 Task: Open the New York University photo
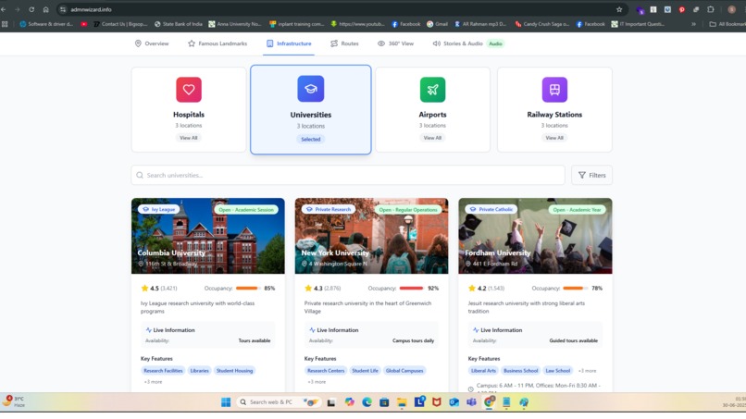[x=371, y=236]
